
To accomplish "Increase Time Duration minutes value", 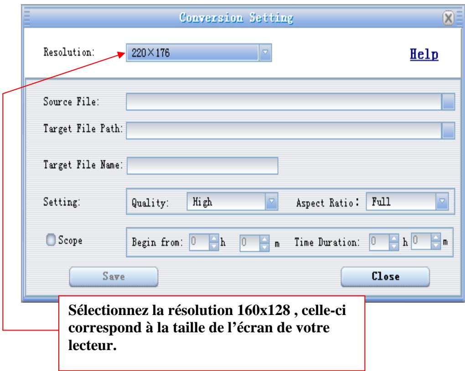I will click(436, 238).
